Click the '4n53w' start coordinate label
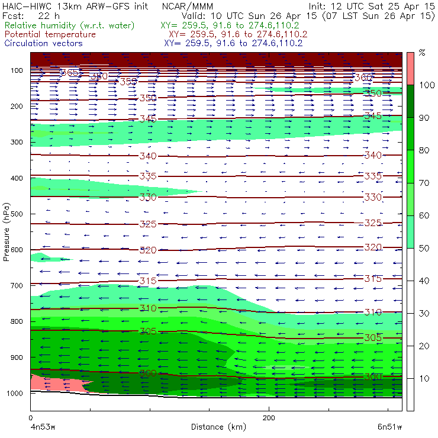Viewport: 438px width, 438px height. coord(43,427)
